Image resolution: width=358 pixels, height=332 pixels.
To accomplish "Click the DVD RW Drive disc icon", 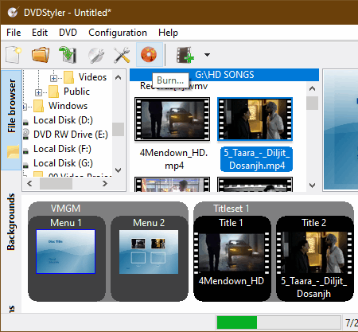I will [x=25, y=134].
